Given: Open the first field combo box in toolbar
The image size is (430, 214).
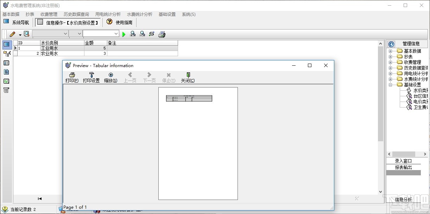Looking at the screenshot, I should (50, 34).
